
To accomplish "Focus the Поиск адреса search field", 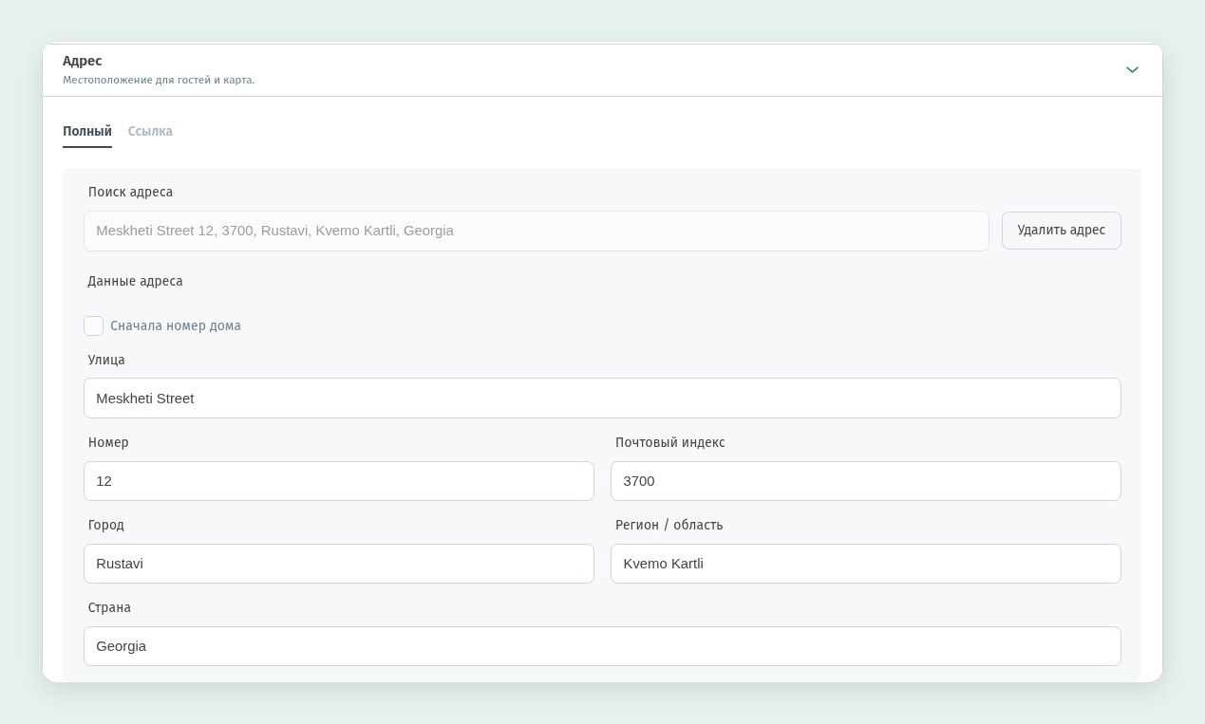I will [537, 231].
